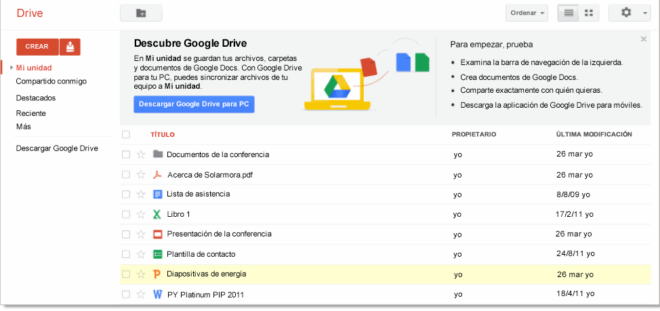
Task: Open the dropdown arrow beside the gear
Action: pyautogui.click(x=645, y=14)
